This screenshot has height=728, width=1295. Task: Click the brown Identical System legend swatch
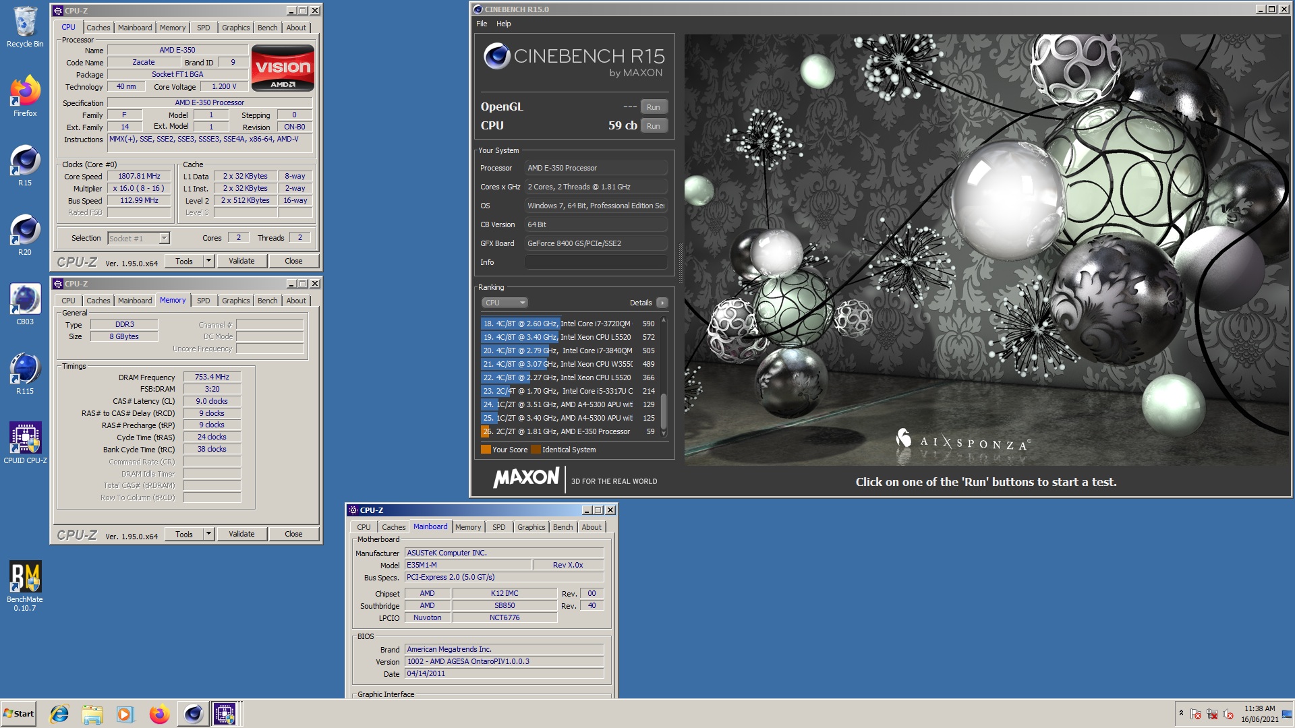coord(536,450)
